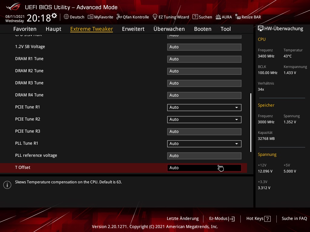Click the DRAM R4 Tune field
The width and height of the screenshot is (310, 232).
pyautogui.click(x=204, y=95)
